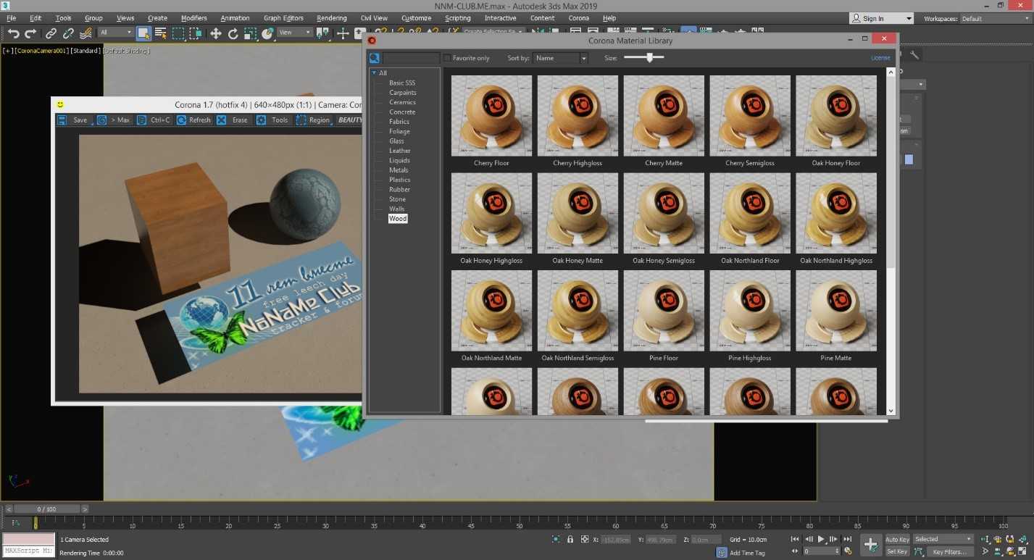Select the Select and Move tool
This screenshot has height=560, width=1034.
point(216,33)
